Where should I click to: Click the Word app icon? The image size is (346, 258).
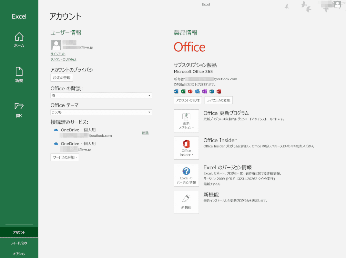(176, 92)
